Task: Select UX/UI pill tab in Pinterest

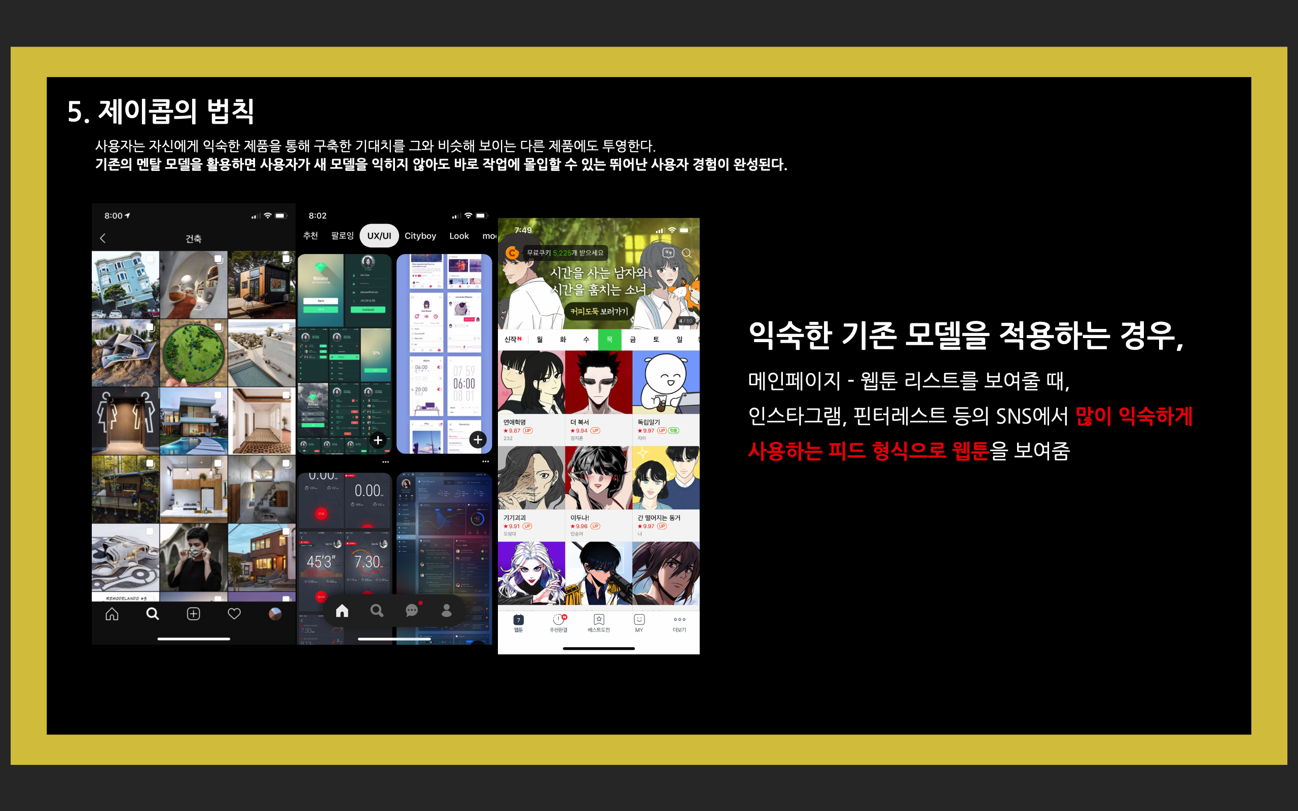Action: tap(379, 236)
